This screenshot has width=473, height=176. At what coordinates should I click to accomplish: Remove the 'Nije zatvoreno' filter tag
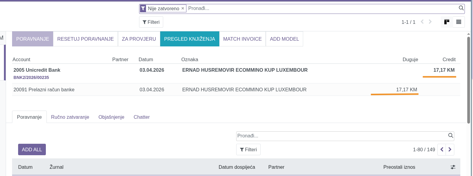[183, 8]
